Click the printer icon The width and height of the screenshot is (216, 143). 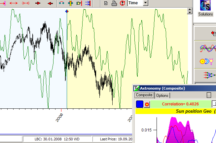[114, 3]
